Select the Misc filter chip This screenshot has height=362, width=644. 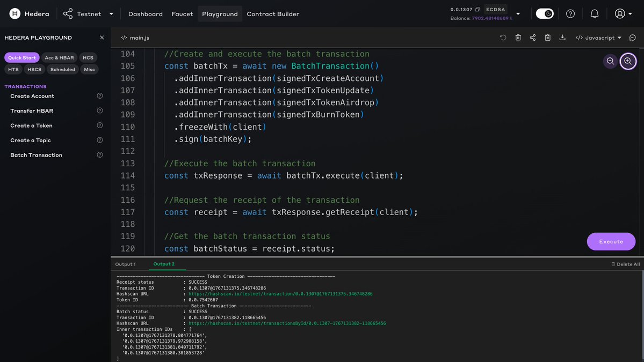pyautogui.click(x=89, y=69)
